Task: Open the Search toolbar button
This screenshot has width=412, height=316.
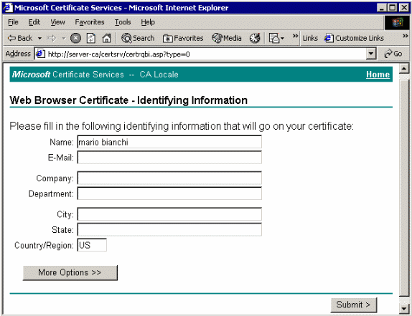Action: click(x=138, y=38)
